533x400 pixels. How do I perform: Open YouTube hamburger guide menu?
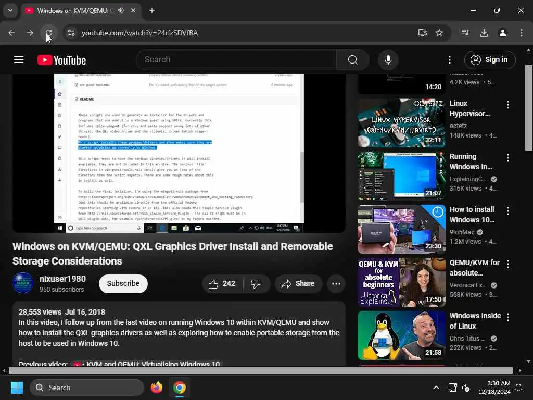tap(19, 60)
